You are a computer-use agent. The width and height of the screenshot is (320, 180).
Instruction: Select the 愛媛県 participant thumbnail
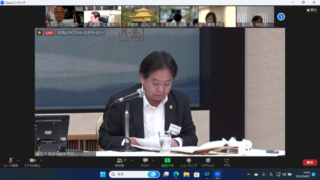pos(179,16)
